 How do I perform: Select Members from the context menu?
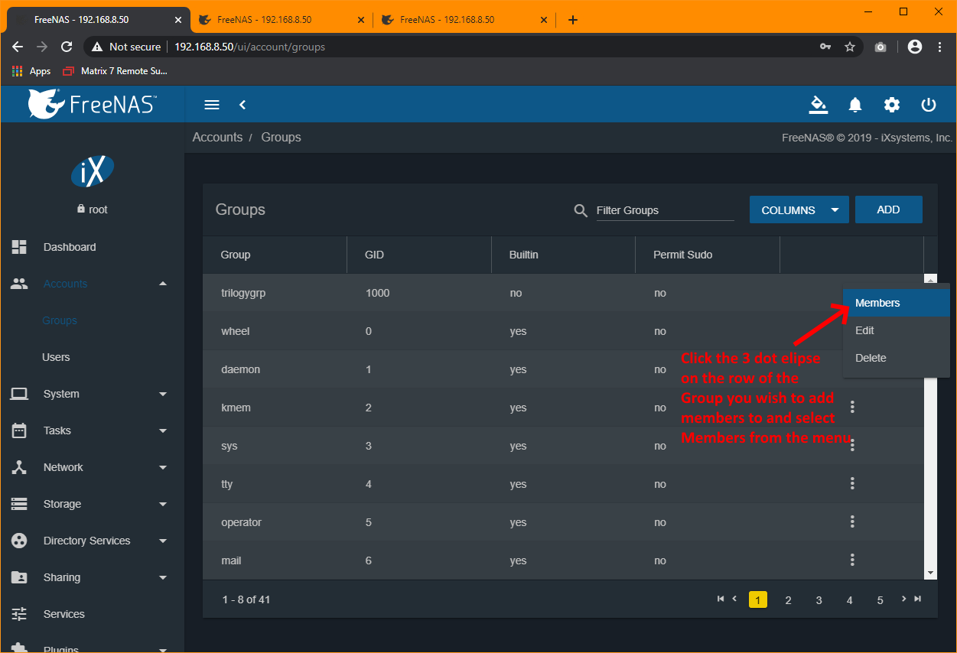(x=897, y=303)
